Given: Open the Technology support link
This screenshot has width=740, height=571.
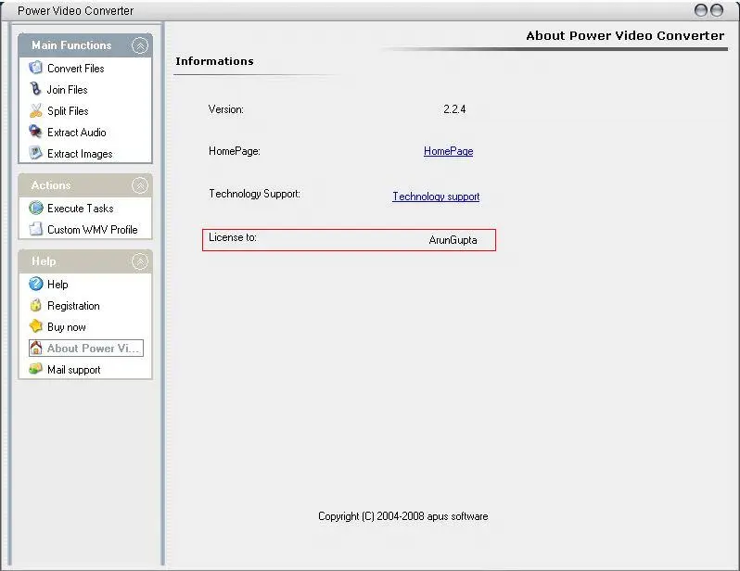Looking at the screenshot, I should (x=436, y=197).
